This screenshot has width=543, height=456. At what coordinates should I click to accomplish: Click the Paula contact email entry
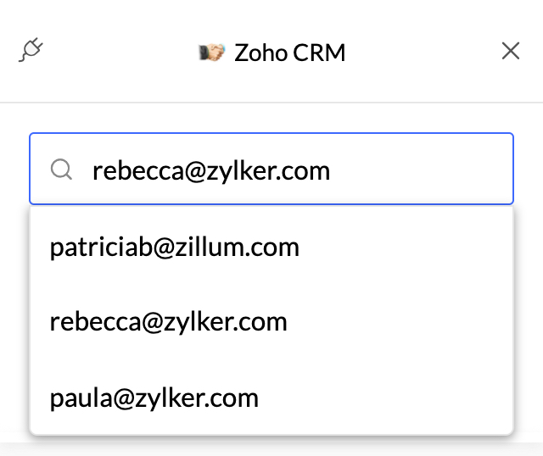(x=154, y=397)
